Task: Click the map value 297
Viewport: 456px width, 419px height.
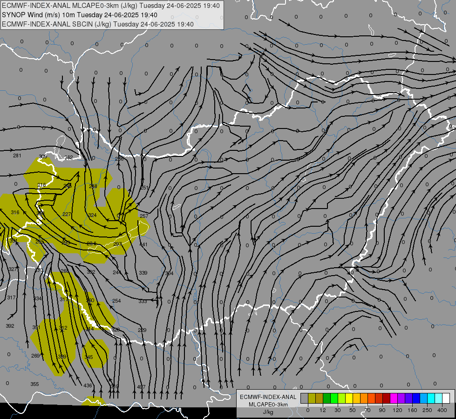Action: tap(117, 243)
